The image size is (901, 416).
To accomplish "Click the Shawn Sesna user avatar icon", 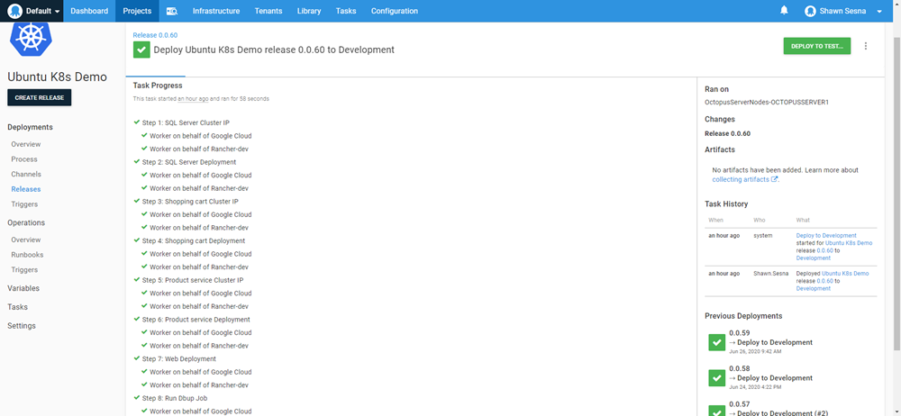I will [x=810, y=11].
